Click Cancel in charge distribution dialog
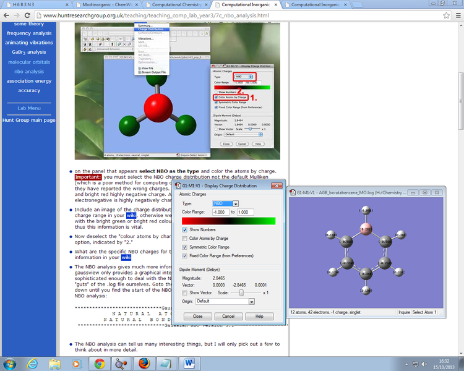The image size is (464, 371). (x=228, y=316)
